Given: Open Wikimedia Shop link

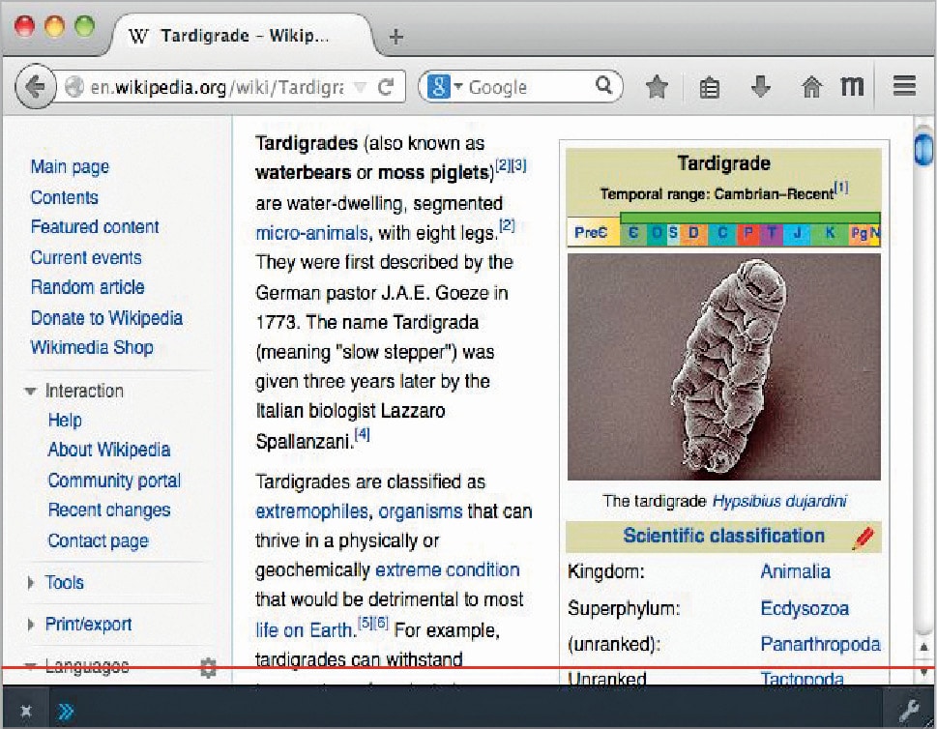Looking at the screenshot, I should tap(92, 347).
